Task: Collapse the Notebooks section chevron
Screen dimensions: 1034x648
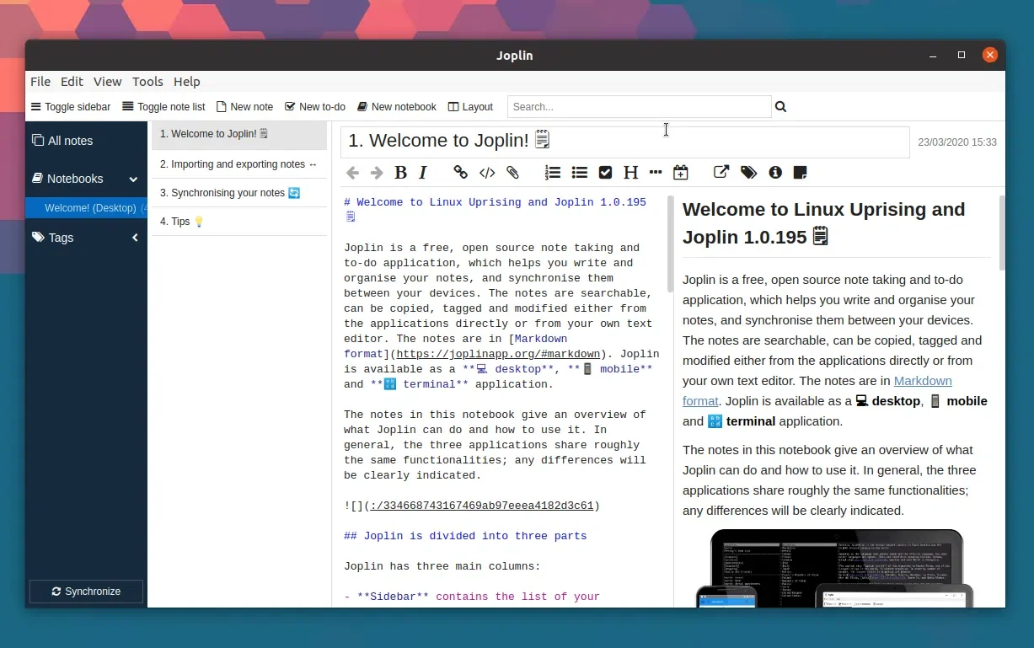Action: (133, 179)
